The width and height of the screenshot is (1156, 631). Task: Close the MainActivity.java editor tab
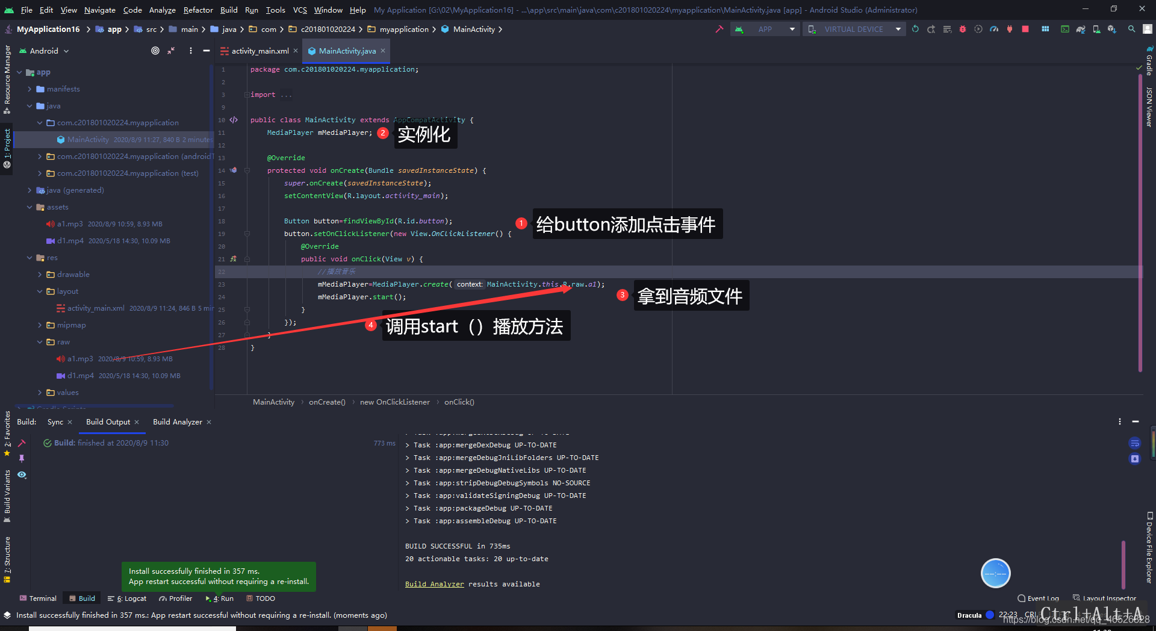(383, 51)
